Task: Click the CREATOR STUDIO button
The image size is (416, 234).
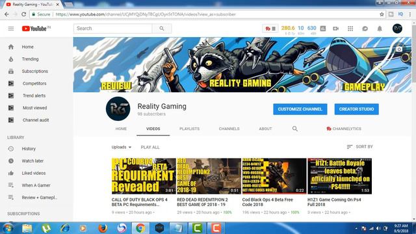Action: pyautogui.click(x=356, y=109)
